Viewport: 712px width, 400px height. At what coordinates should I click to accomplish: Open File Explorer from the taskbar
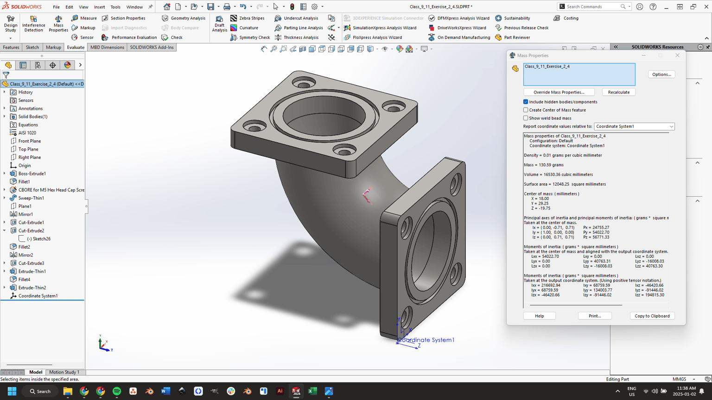(68, 391)
